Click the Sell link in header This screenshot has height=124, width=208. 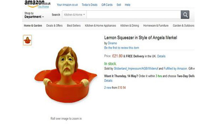119,5
